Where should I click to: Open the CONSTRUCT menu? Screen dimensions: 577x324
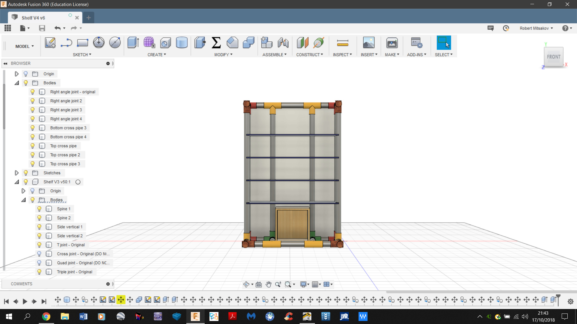click(310, 55)
